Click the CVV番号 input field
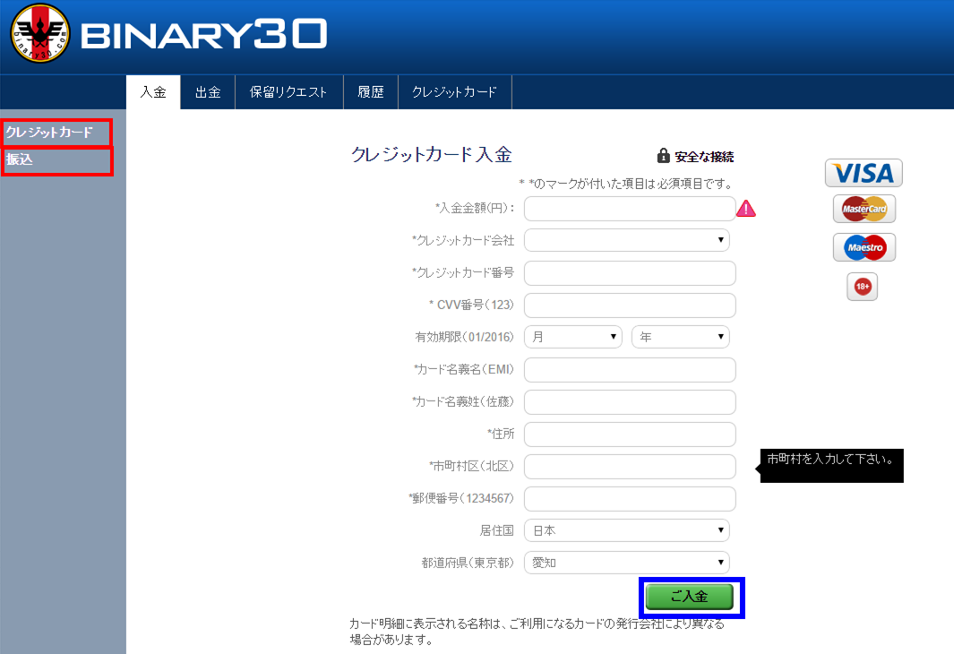 [x=630, y=305]
